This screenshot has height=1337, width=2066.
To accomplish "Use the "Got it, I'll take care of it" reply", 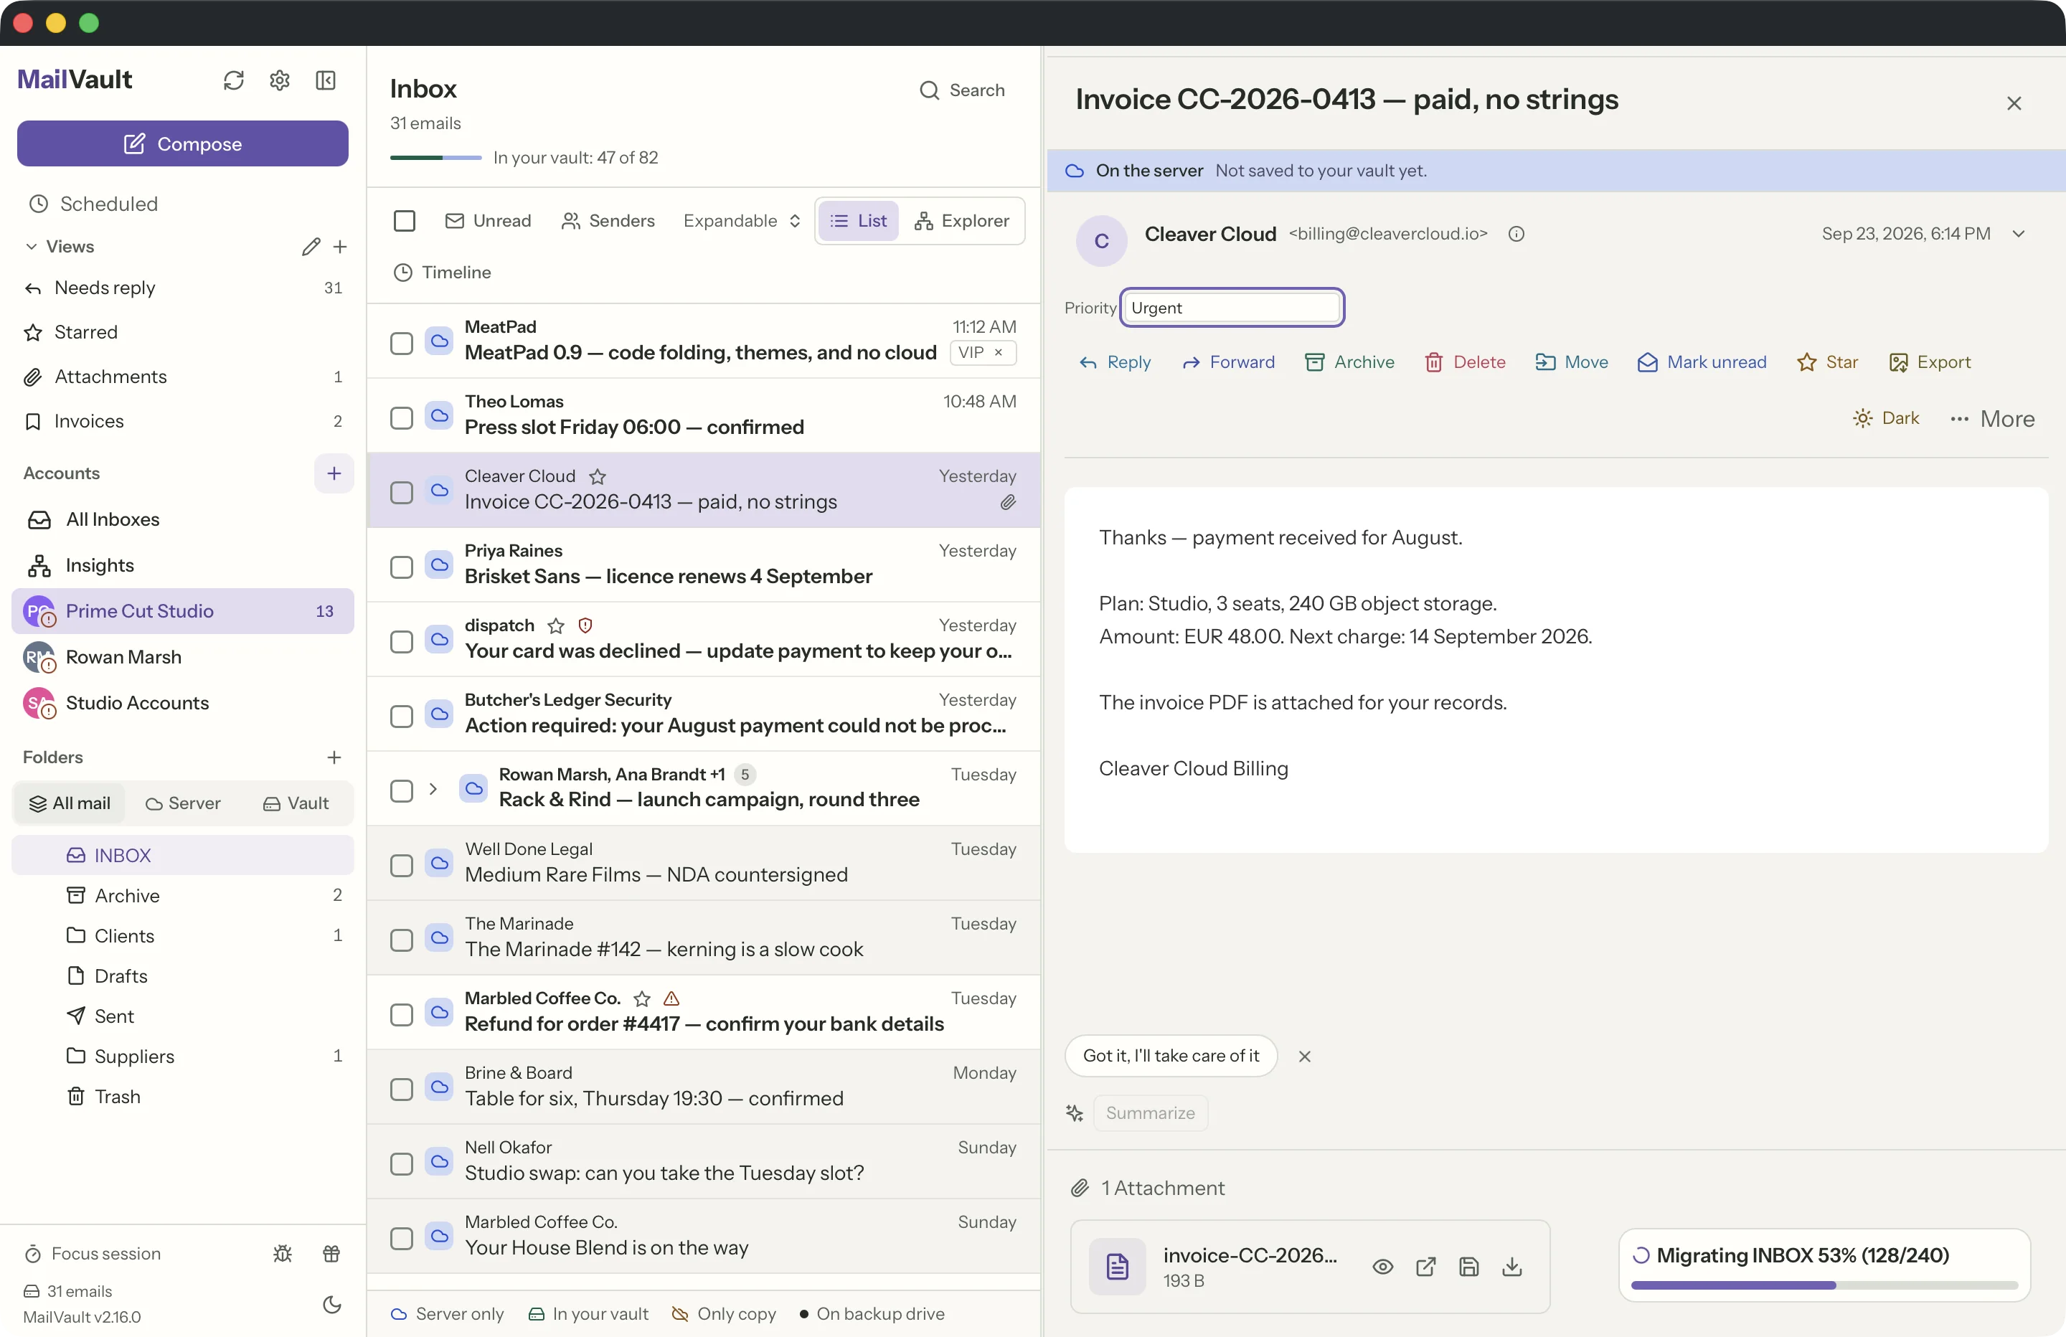I will 1171,1056.
